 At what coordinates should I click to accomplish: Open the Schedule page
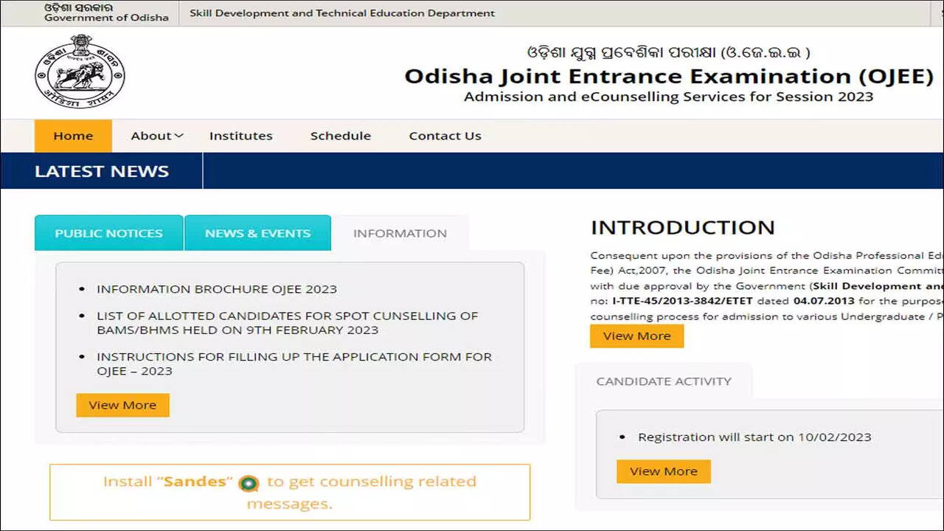pos(340,136)
